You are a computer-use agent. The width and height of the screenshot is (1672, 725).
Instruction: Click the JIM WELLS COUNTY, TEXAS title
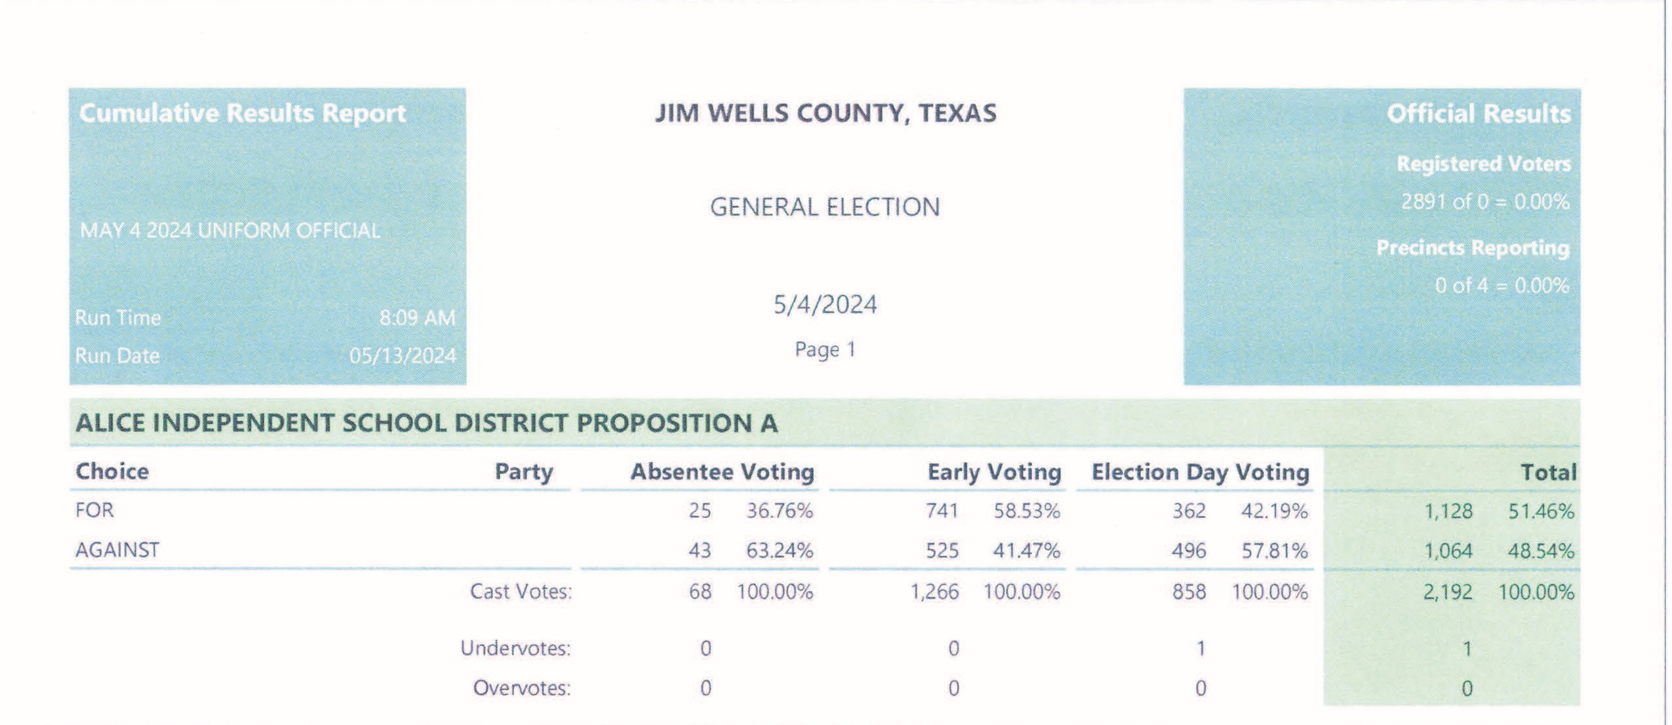[826, 113]
